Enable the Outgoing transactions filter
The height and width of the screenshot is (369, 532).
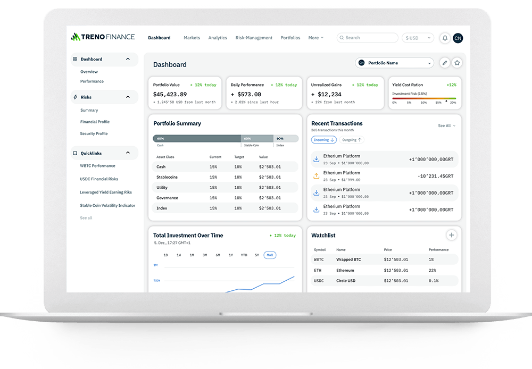coord(351,139)
